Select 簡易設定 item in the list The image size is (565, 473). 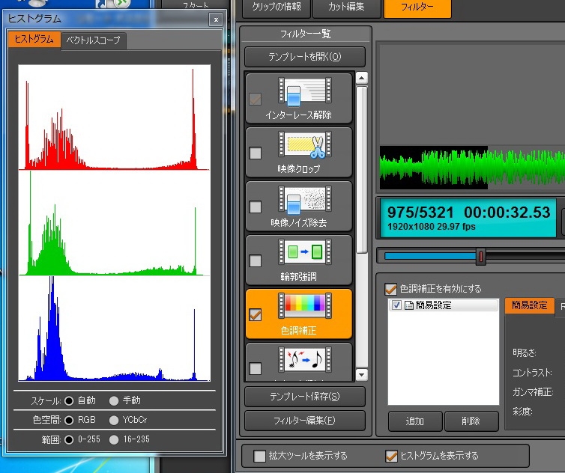tap(432, 305)
